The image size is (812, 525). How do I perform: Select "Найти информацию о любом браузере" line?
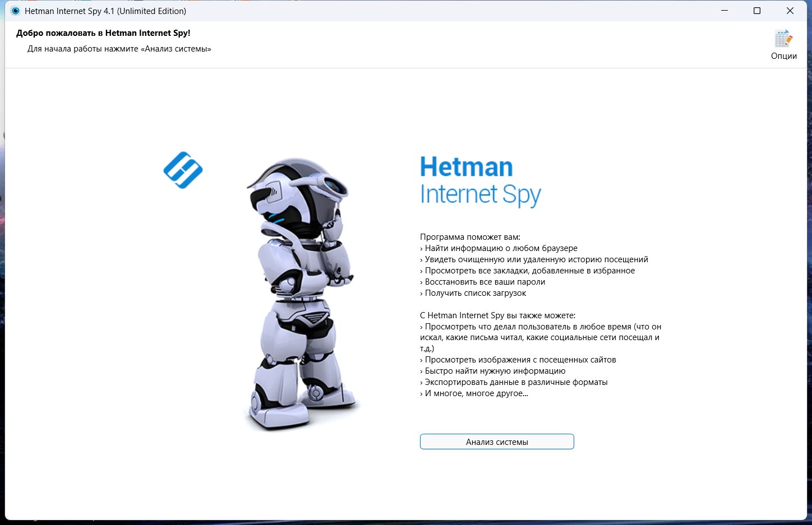pos(500,248)
